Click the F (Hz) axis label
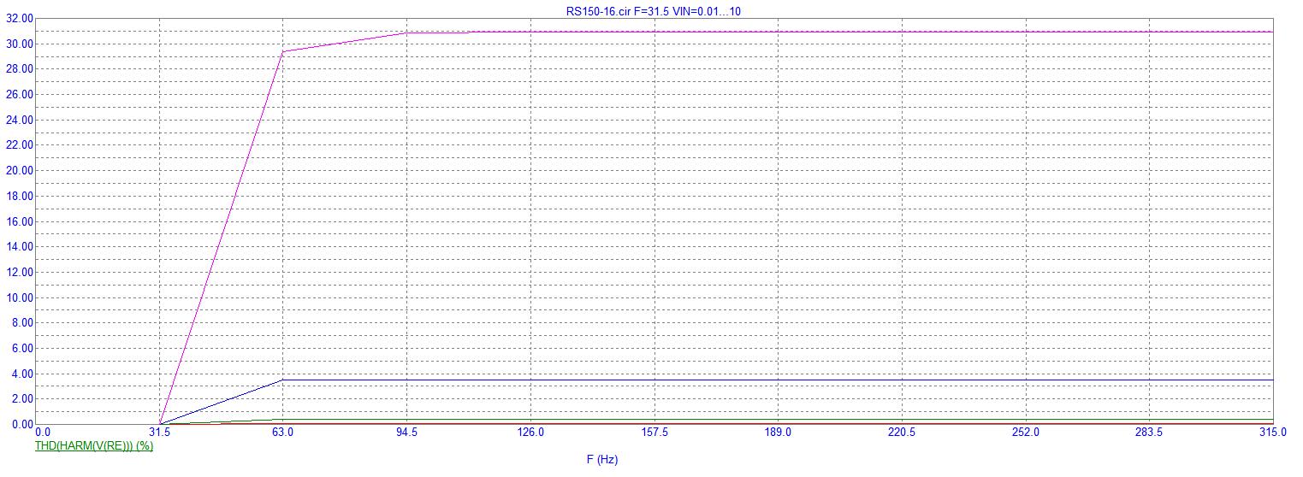The image size is (1303, 477). [x=602, y=460]
